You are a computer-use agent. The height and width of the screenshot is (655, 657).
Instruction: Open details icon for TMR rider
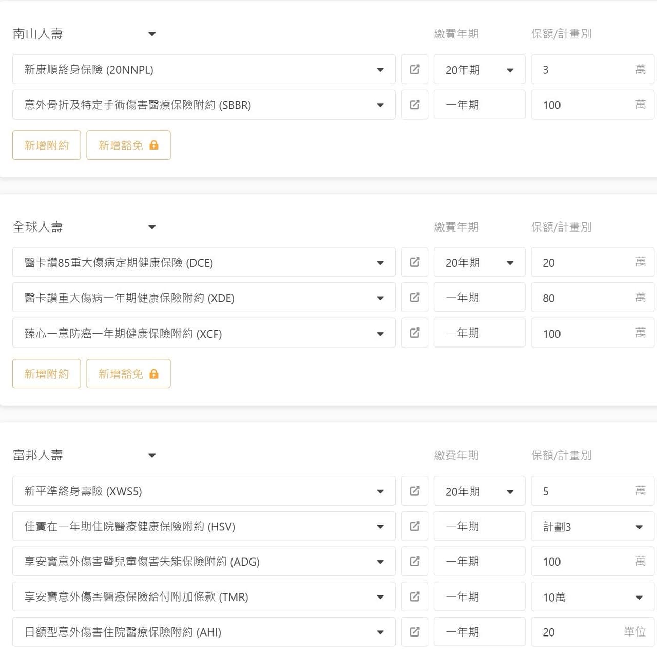coord(414,596)
